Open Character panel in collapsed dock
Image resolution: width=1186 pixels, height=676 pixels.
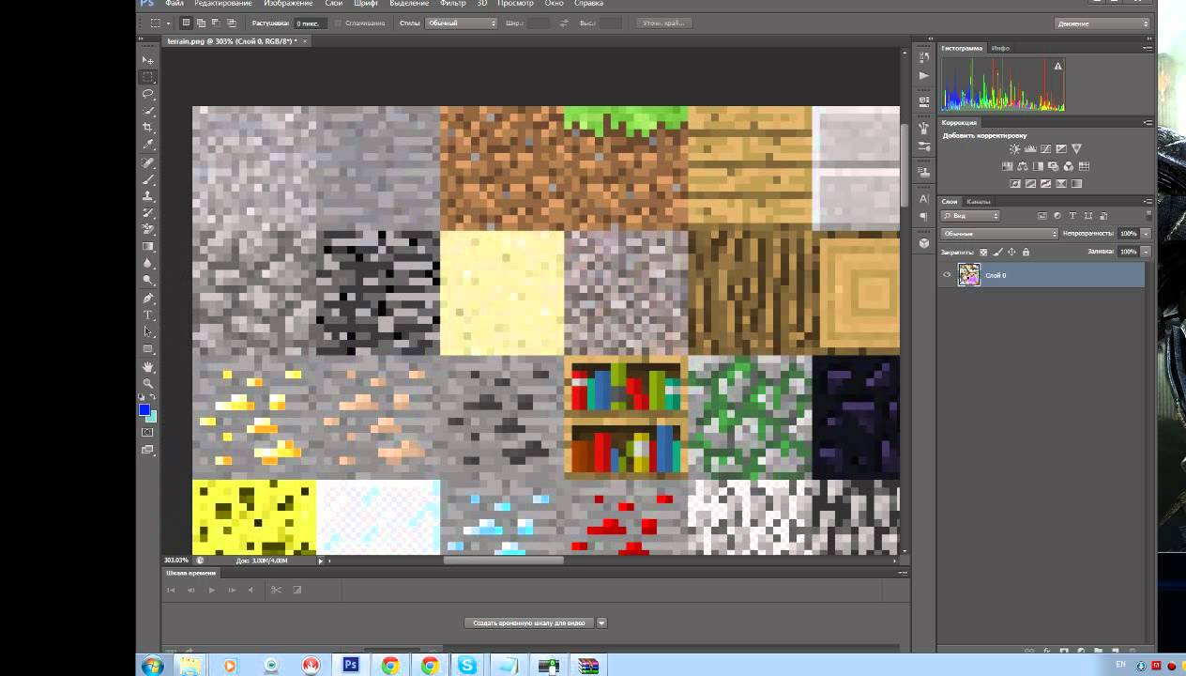(924, 199)
